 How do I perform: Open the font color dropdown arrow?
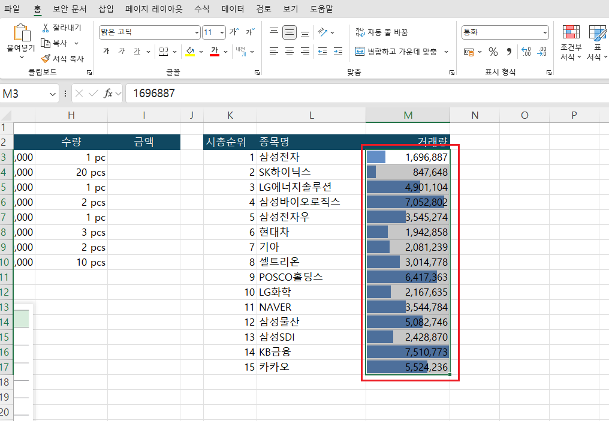225,52
